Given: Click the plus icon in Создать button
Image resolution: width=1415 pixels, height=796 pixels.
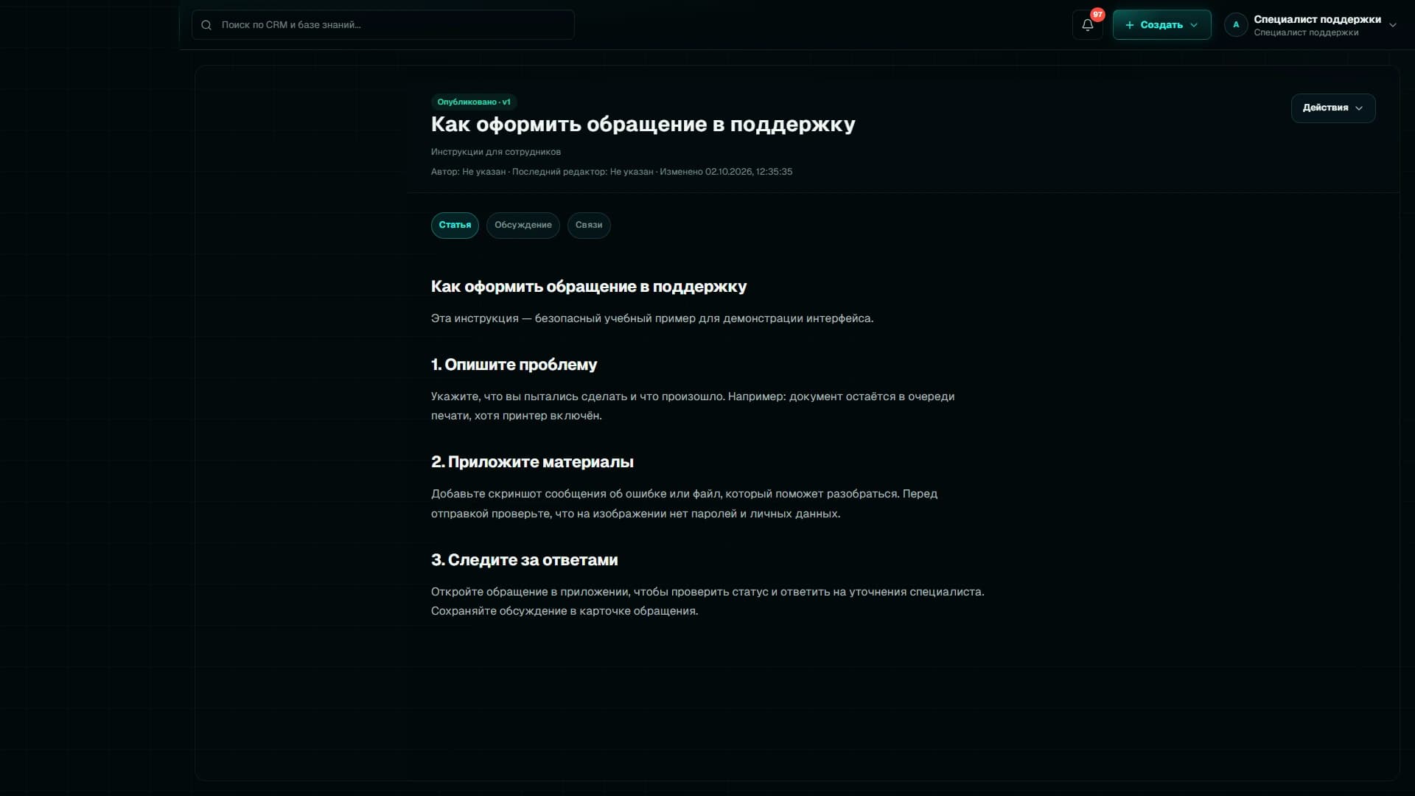Looking at the screenshot, I should coord(1129,25).
